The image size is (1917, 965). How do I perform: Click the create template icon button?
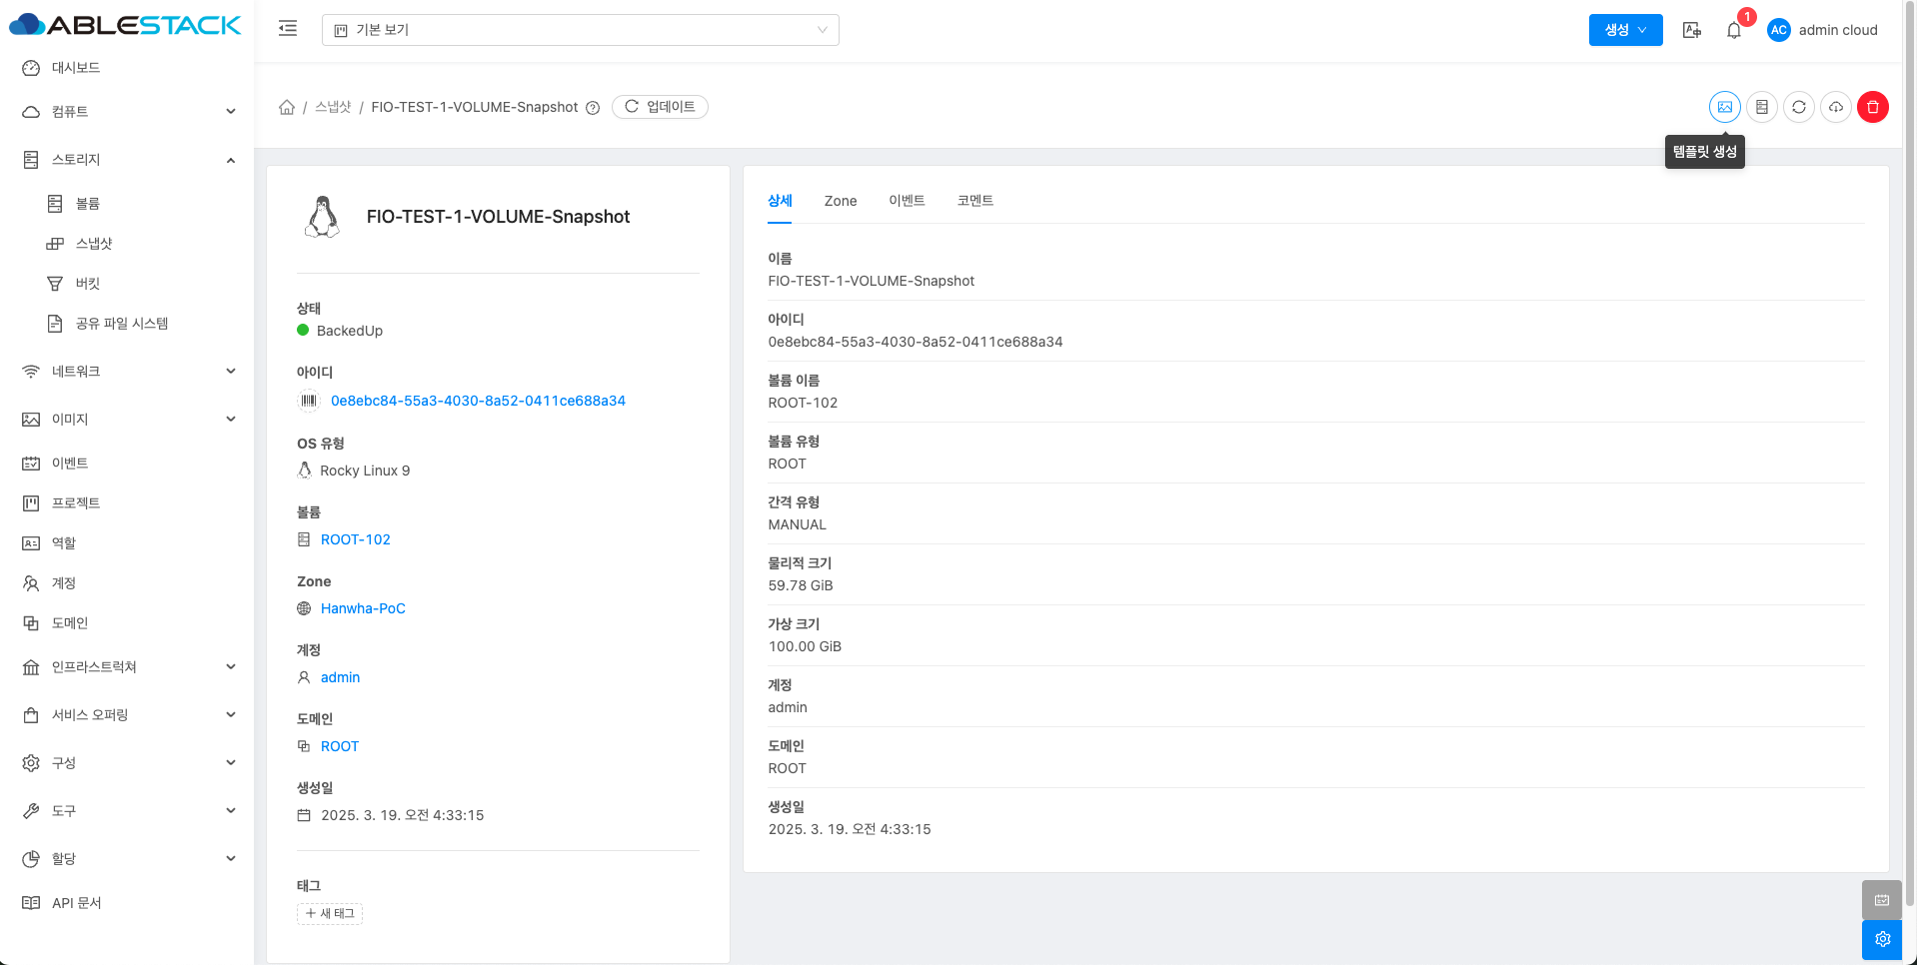pos(1724,107)
